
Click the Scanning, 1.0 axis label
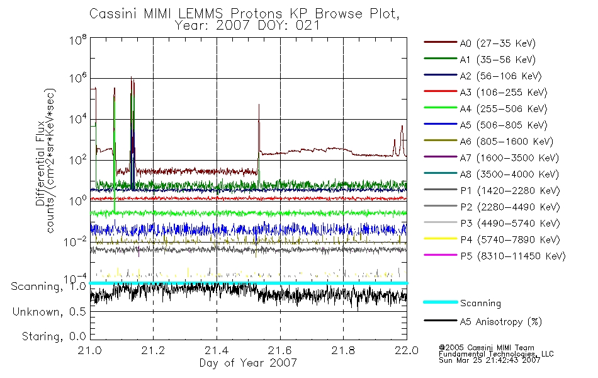tap(48, 287)
